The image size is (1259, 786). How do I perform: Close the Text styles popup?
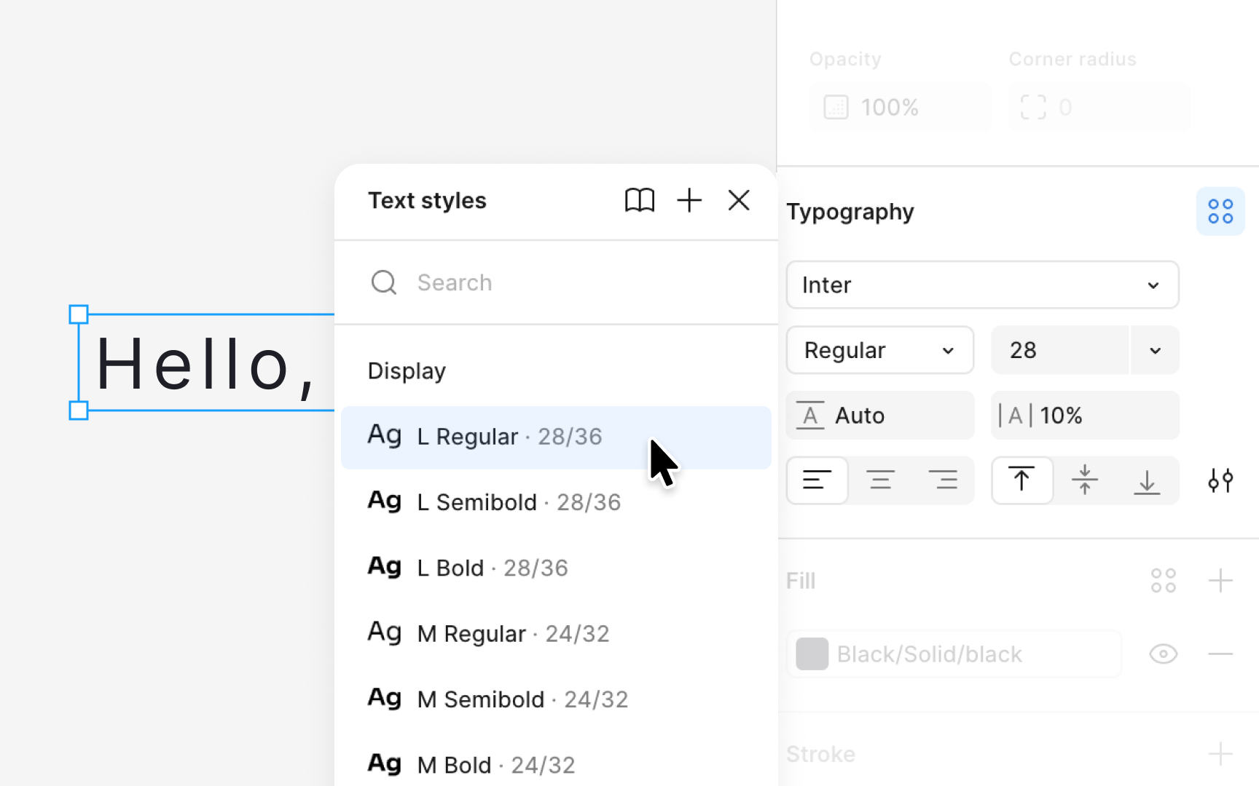pos(739,200)
